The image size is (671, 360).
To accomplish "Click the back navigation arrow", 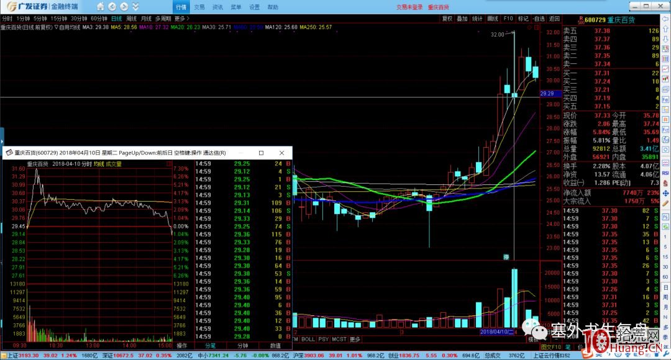I will (x=112, y=6).
